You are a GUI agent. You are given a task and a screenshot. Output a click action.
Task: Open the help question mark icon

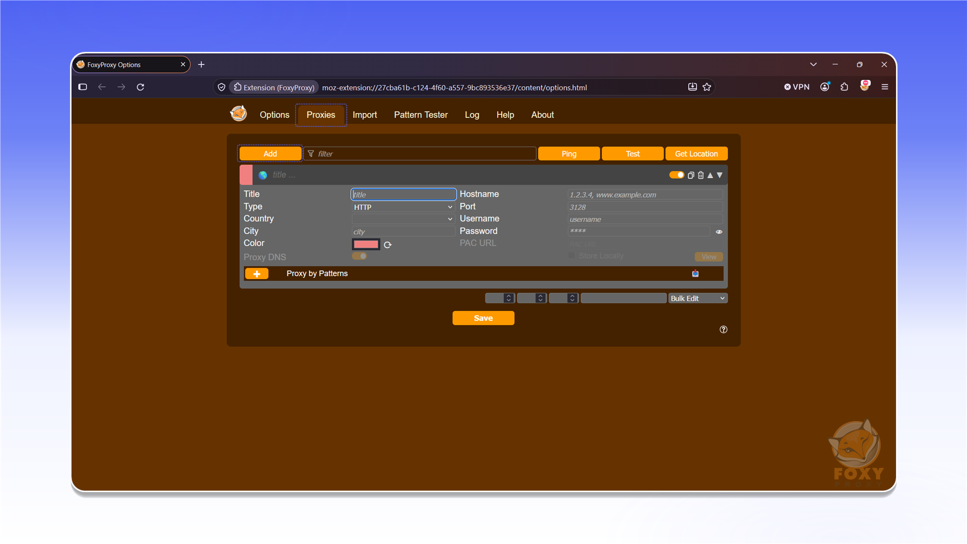(x=724, y=329)
